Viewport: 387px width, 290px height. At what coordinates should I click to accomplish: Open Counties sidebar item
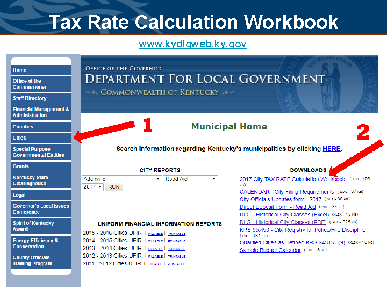click(x=41, y=127)
